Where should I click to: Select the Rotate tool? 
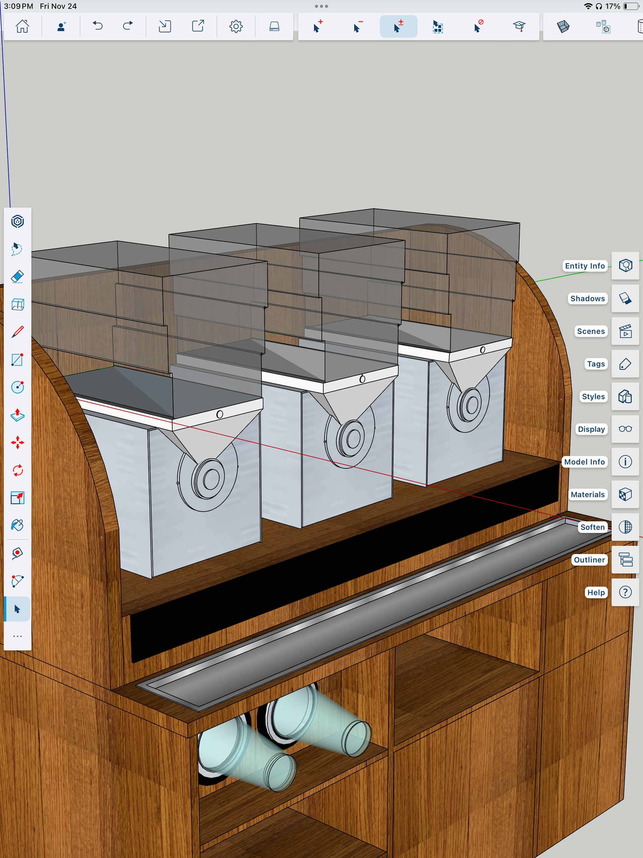click(x=17, y=470)
